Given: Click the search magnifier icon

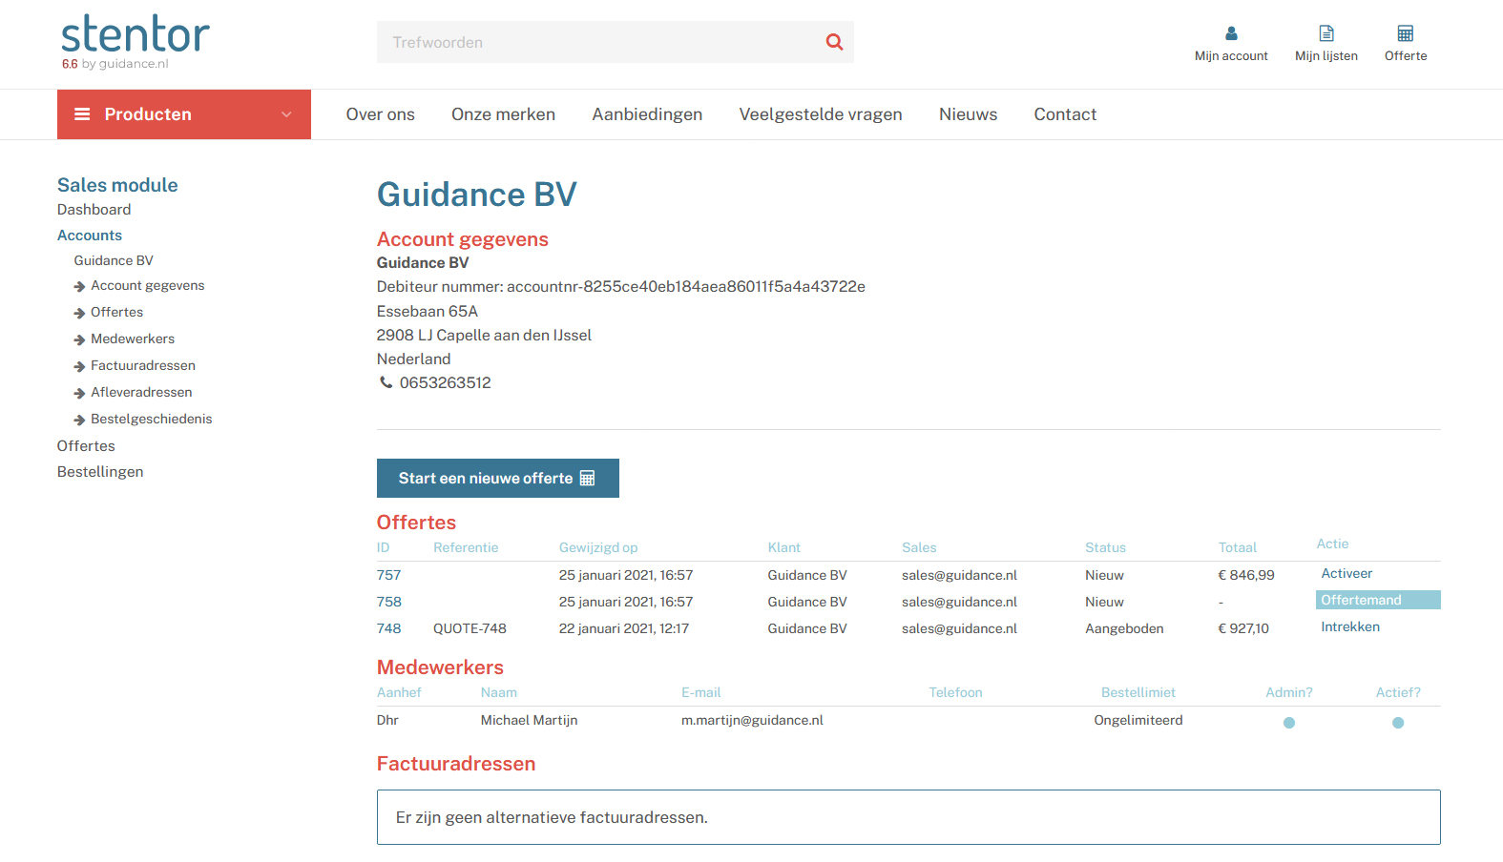Looking at the screenshot, I should click(834, 42).
